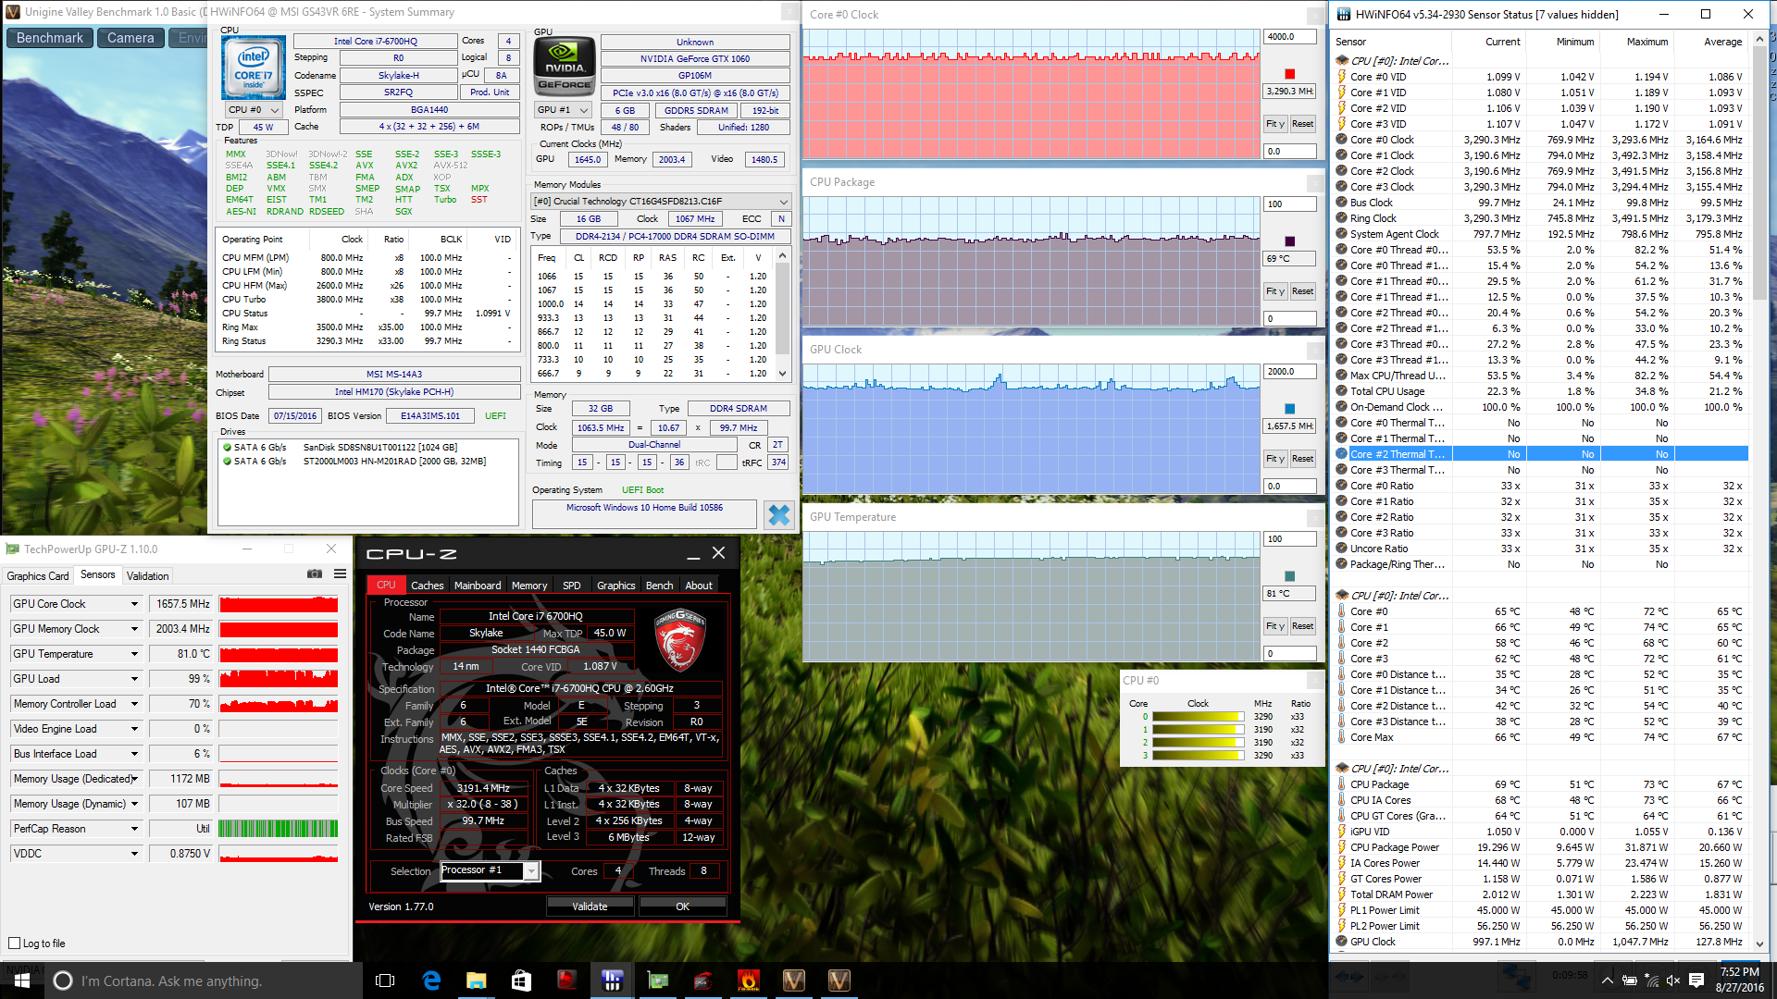Click the Windows Store taskbar icon

521,980
